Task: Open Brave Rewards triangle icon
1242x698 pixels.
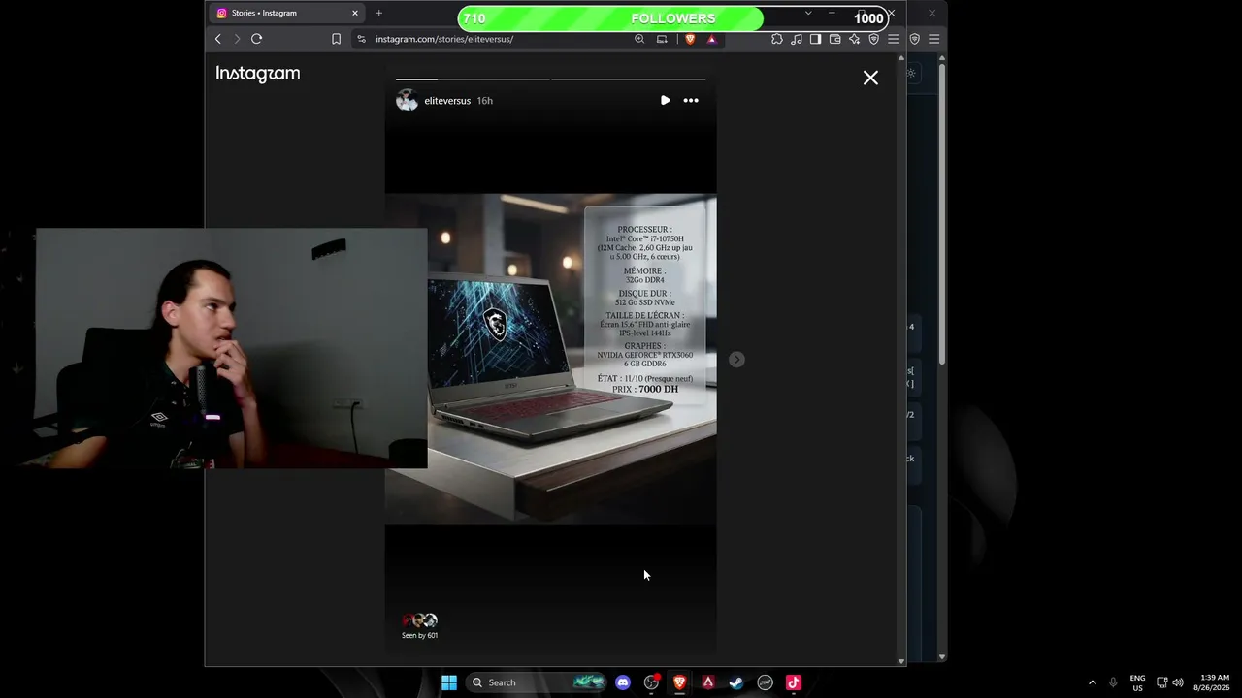Action: (x=711, y=39)
